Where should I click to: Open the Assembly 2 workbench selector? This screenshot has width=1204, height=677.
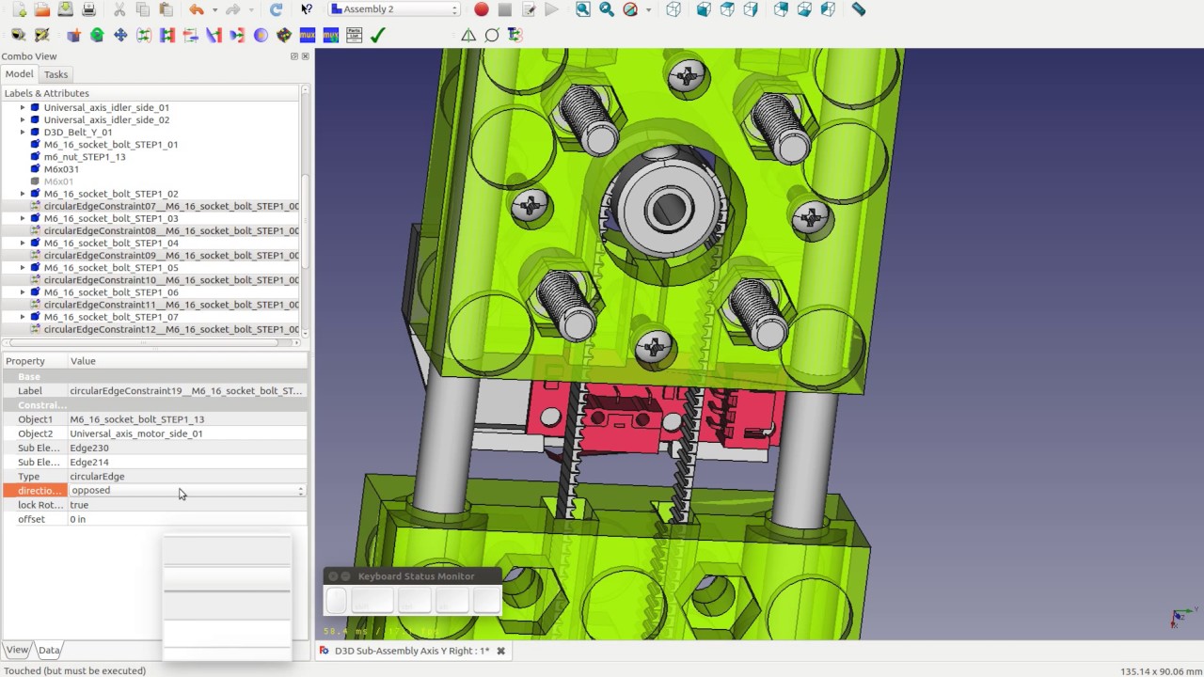394,9
